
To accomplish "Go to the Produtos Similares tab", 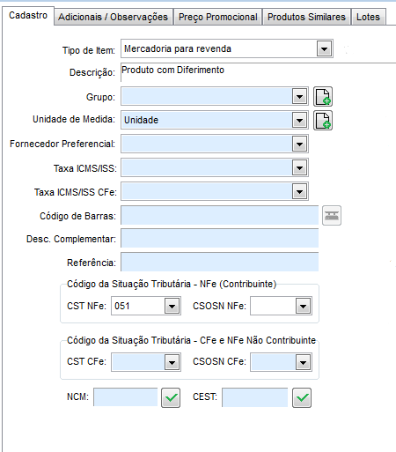I will coord(306,17).
